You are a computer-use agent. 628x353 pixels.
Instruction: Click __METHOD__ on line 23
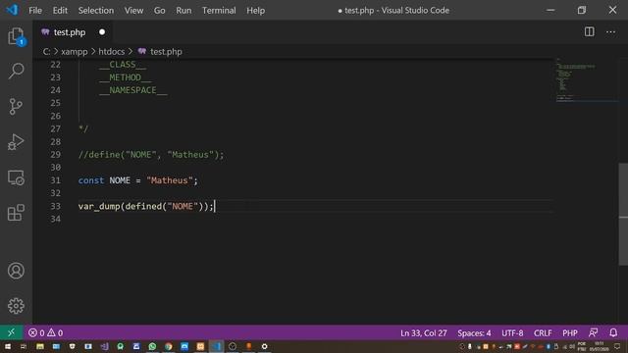tap(125, 77)
